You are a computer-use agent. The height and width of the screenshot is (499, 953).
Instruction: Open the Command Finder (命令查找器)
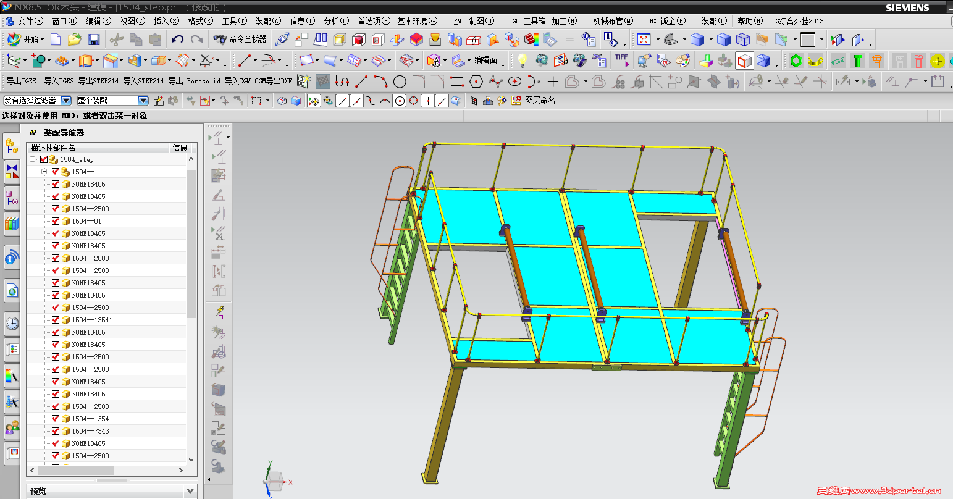coord(240,39)
